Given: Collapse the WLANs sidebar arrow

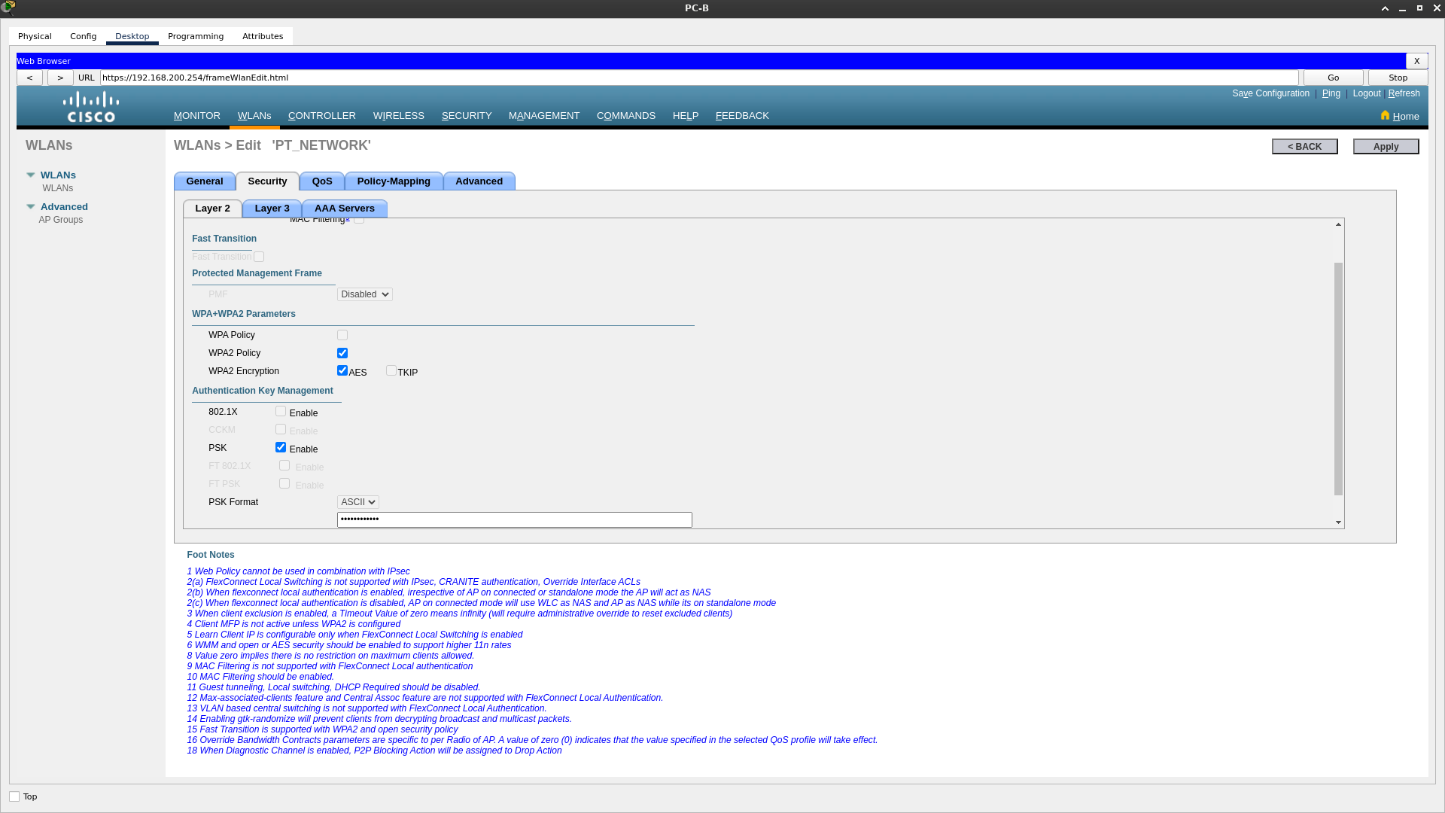Looking at the screenshot, I should pos(31,175).
